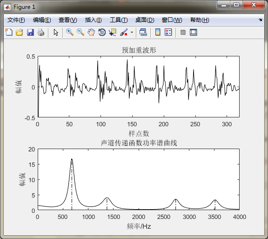The width and height of the screenshot is (268, 239).
Task: Click the Link Plot icon
Action: click(x=143, y=32)
